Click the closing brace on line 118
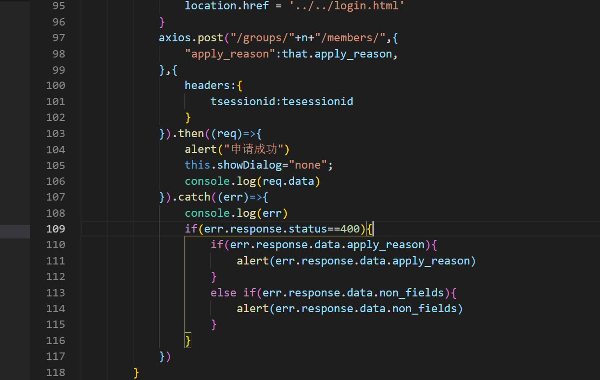The image size is (600, 380). coord(136,372)
